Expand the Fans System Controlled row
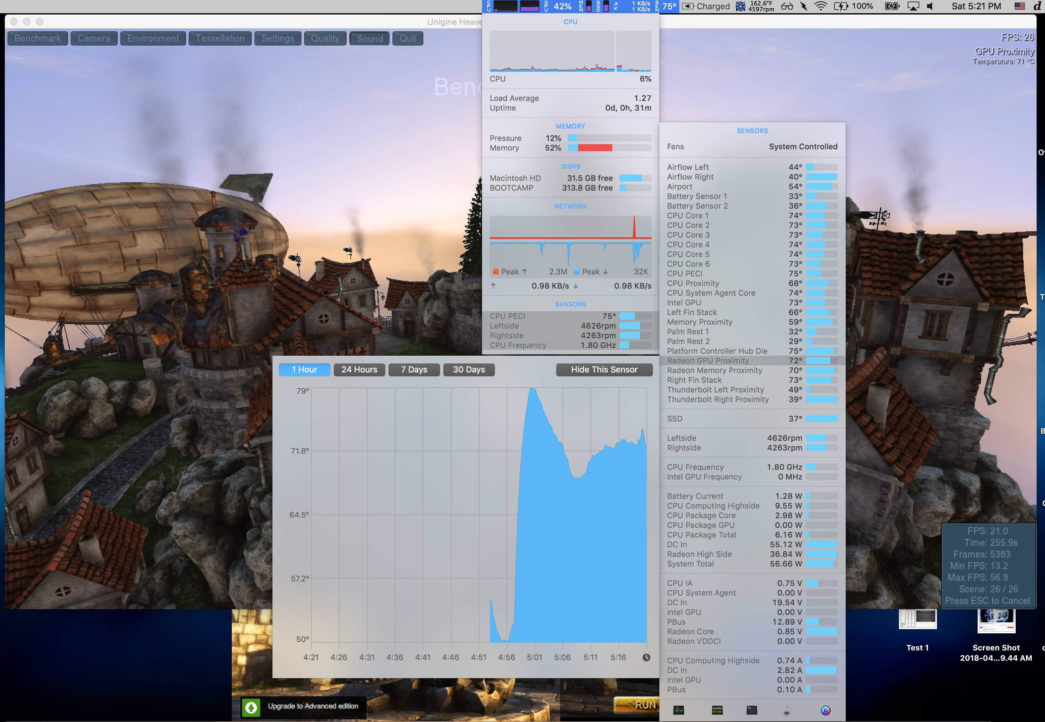Viewport: 1045px width, 722px height. pos(752,147)
